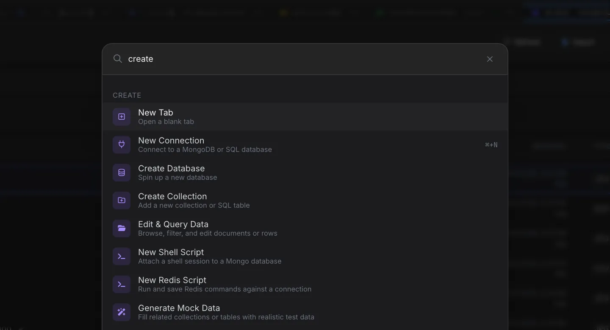
Task: Click "Fill related collections or tables" description
Action: pos(226,317)
